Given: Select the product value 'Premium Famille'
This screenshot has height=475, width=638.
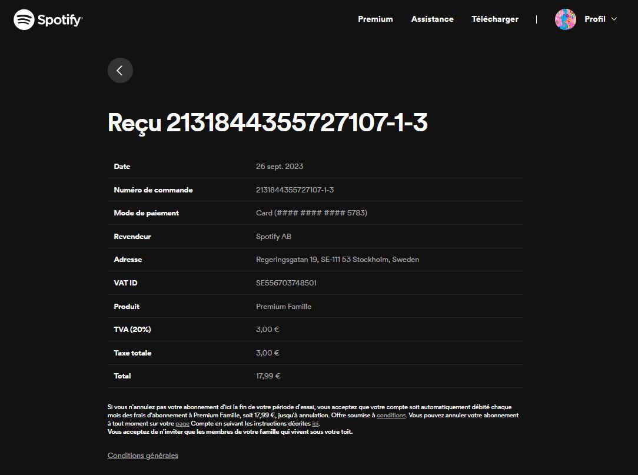Looking at the screenshot, I should (x=284, y=307).
